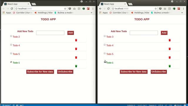Open Corridor bookmark in left browser
This screenshot has height=106, width=188.
pos(23,13)
